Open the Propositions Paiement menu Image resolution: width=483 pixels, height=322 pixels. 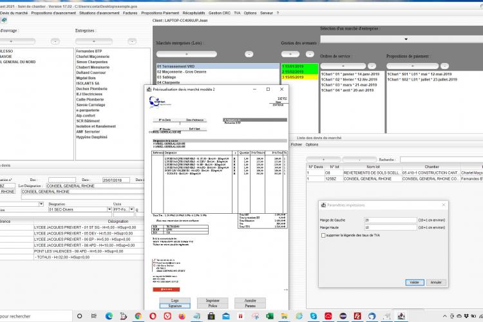tap(160, 13)
